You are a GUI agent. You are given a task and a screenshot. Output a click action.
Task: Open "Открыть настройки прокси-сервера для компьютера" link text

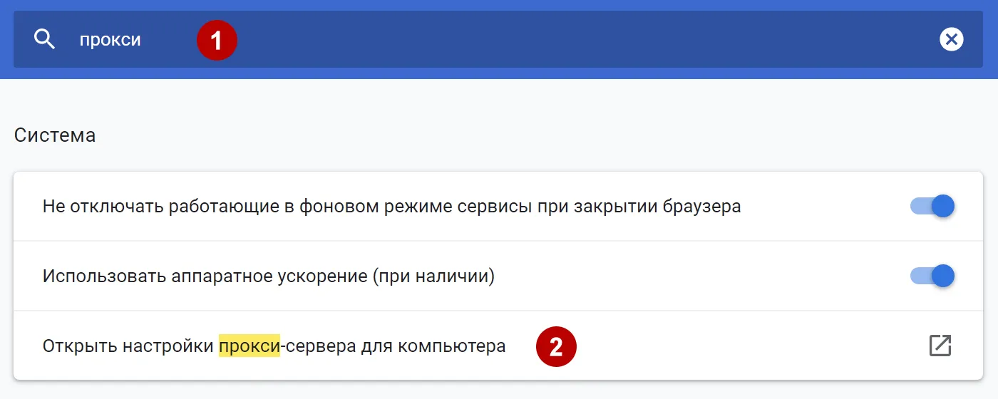pyautogui.click(x=274, y=346)
